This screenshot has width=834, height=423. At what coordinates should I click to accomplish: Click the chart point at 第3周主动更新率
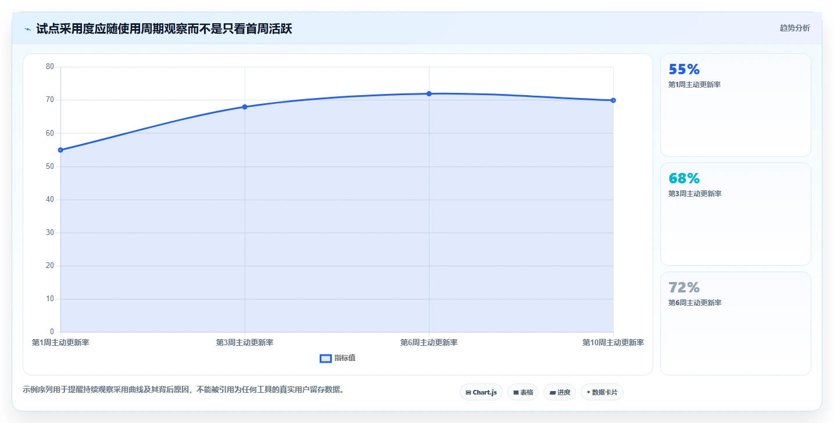(245, 107)
